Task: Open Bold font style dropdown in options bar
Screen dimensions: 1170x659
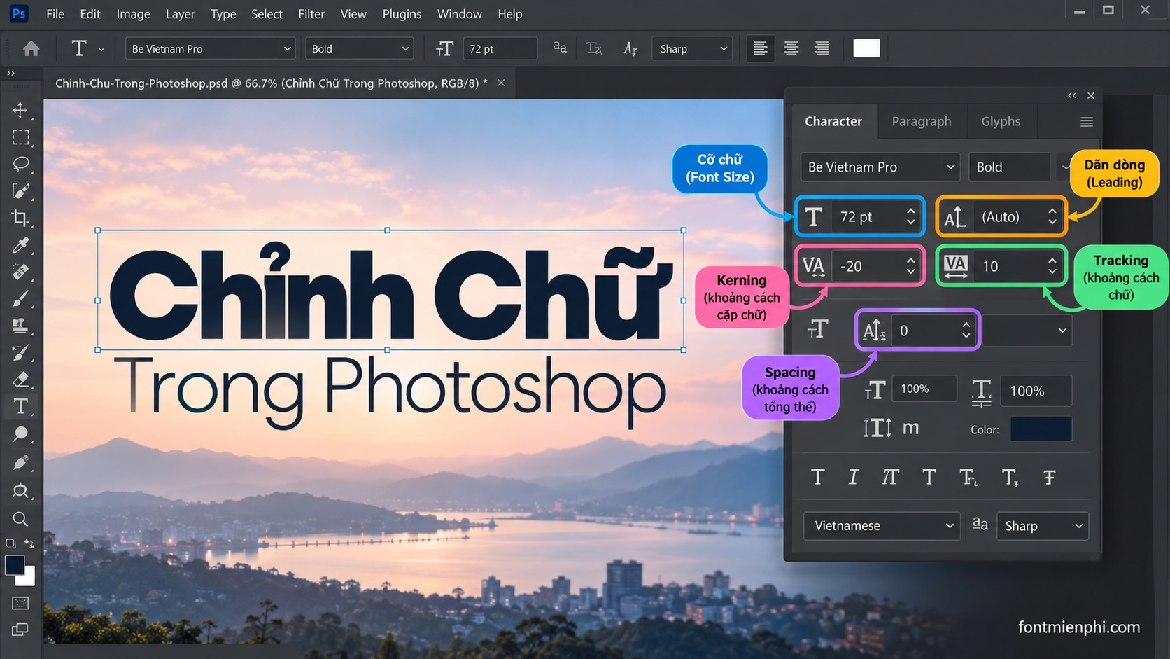Action: (x=359, y=48)
